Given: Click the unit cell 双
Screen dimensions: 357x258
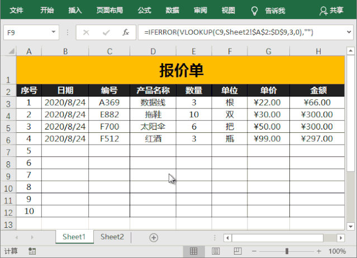Looking at the screenshot, I should (230, 114).
